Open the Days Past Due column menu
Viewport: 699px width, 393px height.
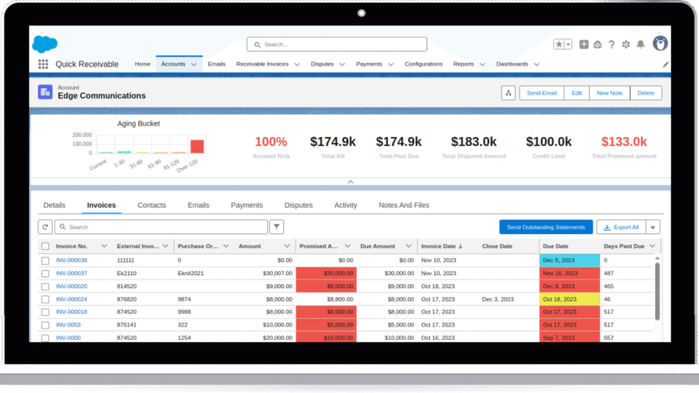(652, 246)
